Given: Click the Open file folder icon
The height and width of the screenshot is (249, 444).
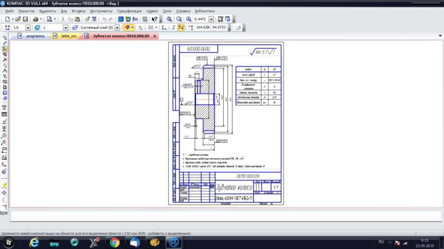Looking at the screenshot, I should [17, 19].
